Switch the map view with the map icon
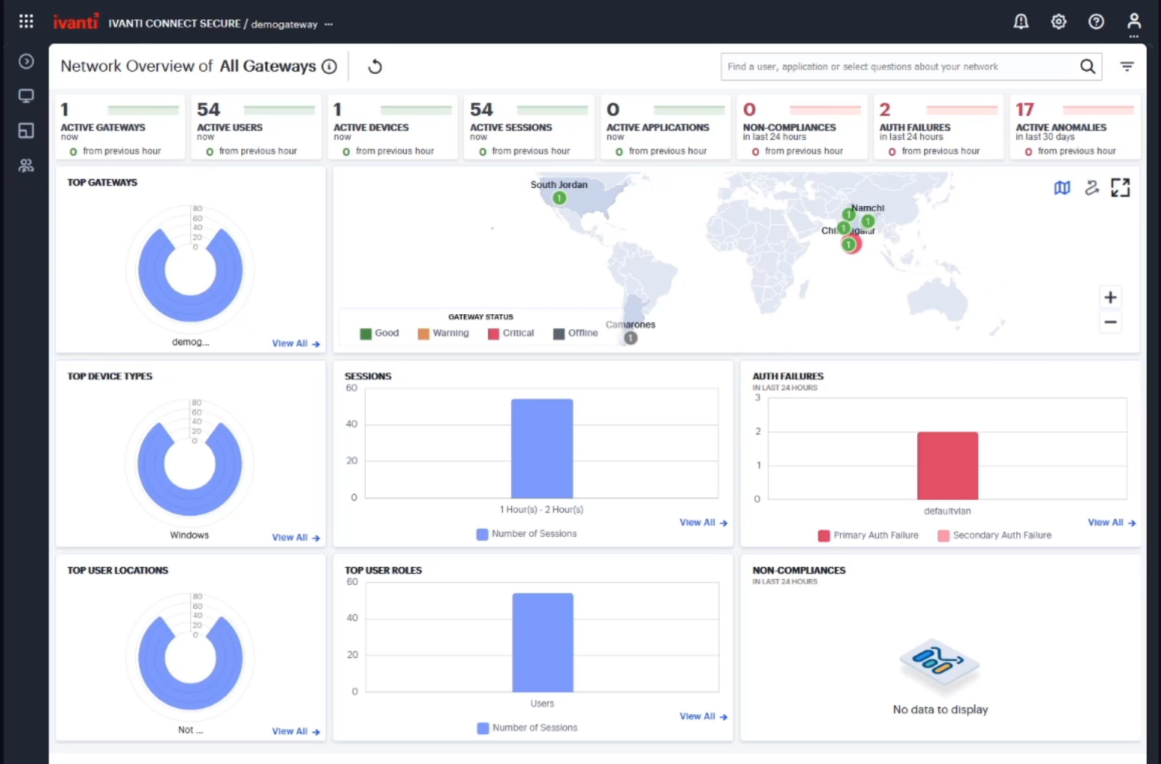Viewport: 1161px width, 764px height. click(x=1062, y=188)
